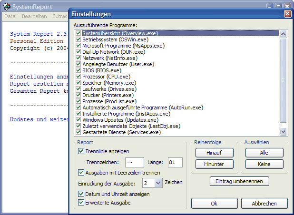Toggle the Trennlinie anzeigen checkbox

[81, 151]
